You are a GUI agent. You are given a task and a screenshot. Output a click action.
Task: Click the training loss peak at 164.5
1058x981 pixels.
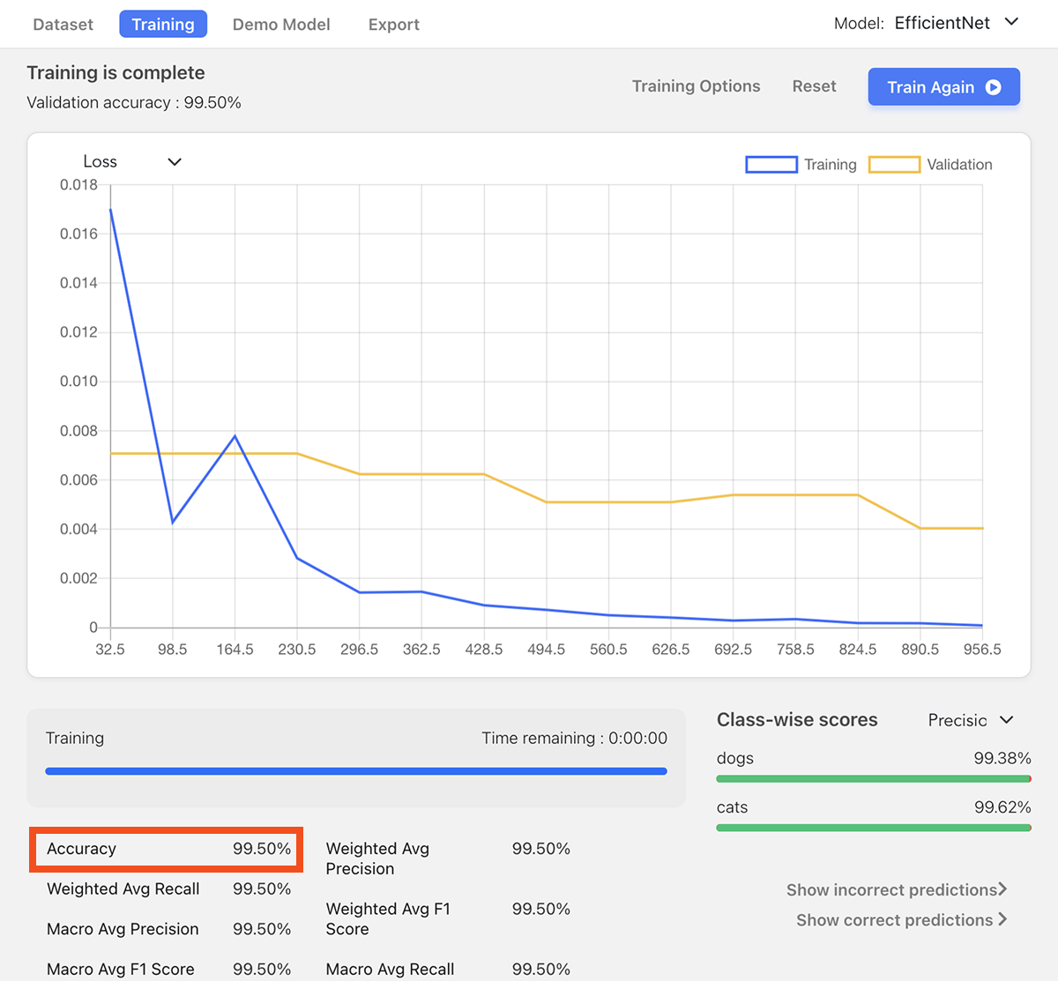pos(235,435)
